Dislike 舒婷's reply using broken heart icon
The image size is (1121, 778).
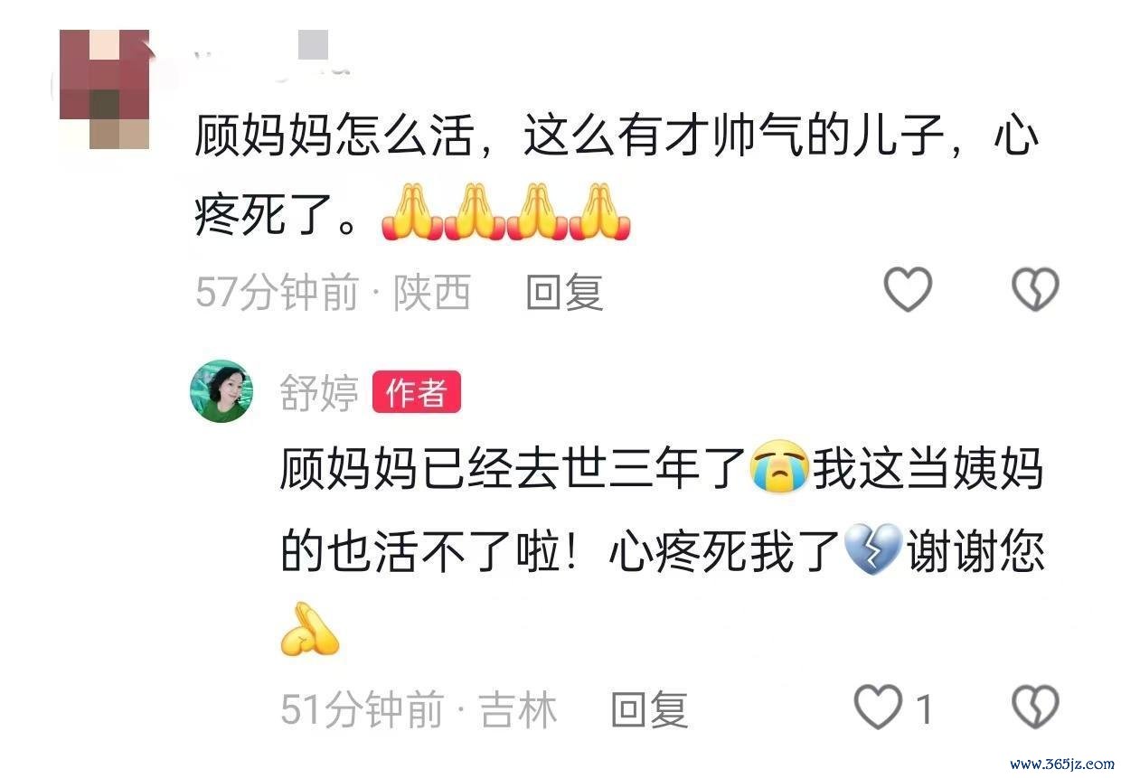[x=1034, y=708]
